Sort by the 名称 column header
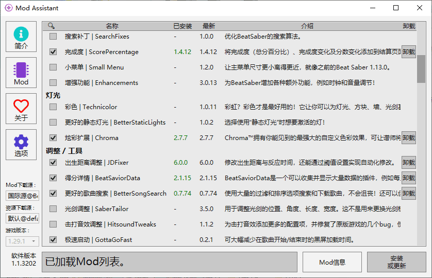432x278 pixels. point(112,26)
